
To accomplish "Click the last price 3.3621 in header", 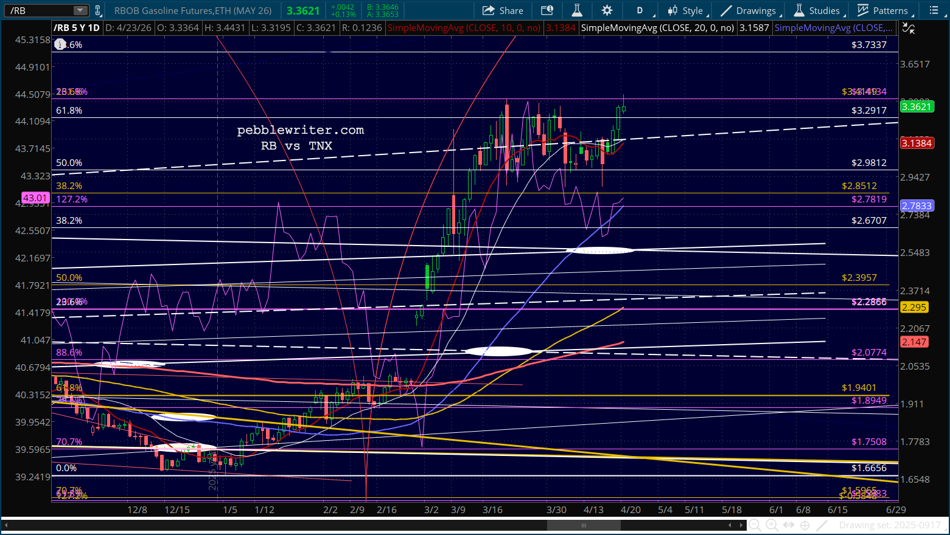I will (x=303, y=10).
